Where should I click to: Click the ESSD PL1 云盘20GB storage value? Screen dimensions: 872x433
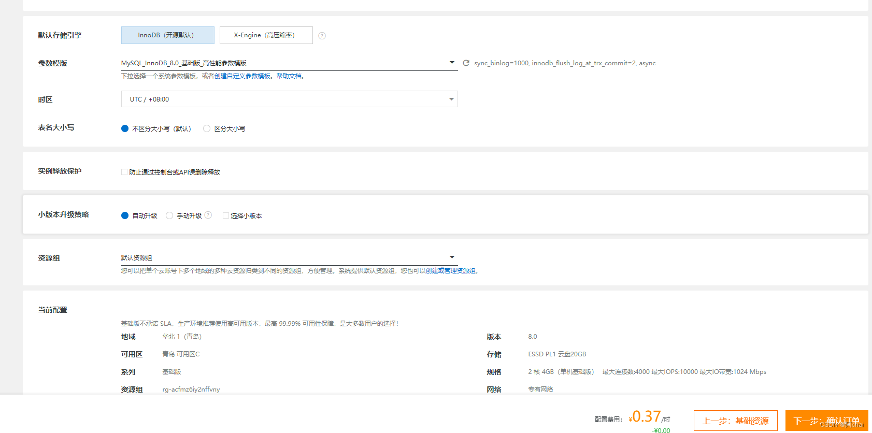point(557,354)
